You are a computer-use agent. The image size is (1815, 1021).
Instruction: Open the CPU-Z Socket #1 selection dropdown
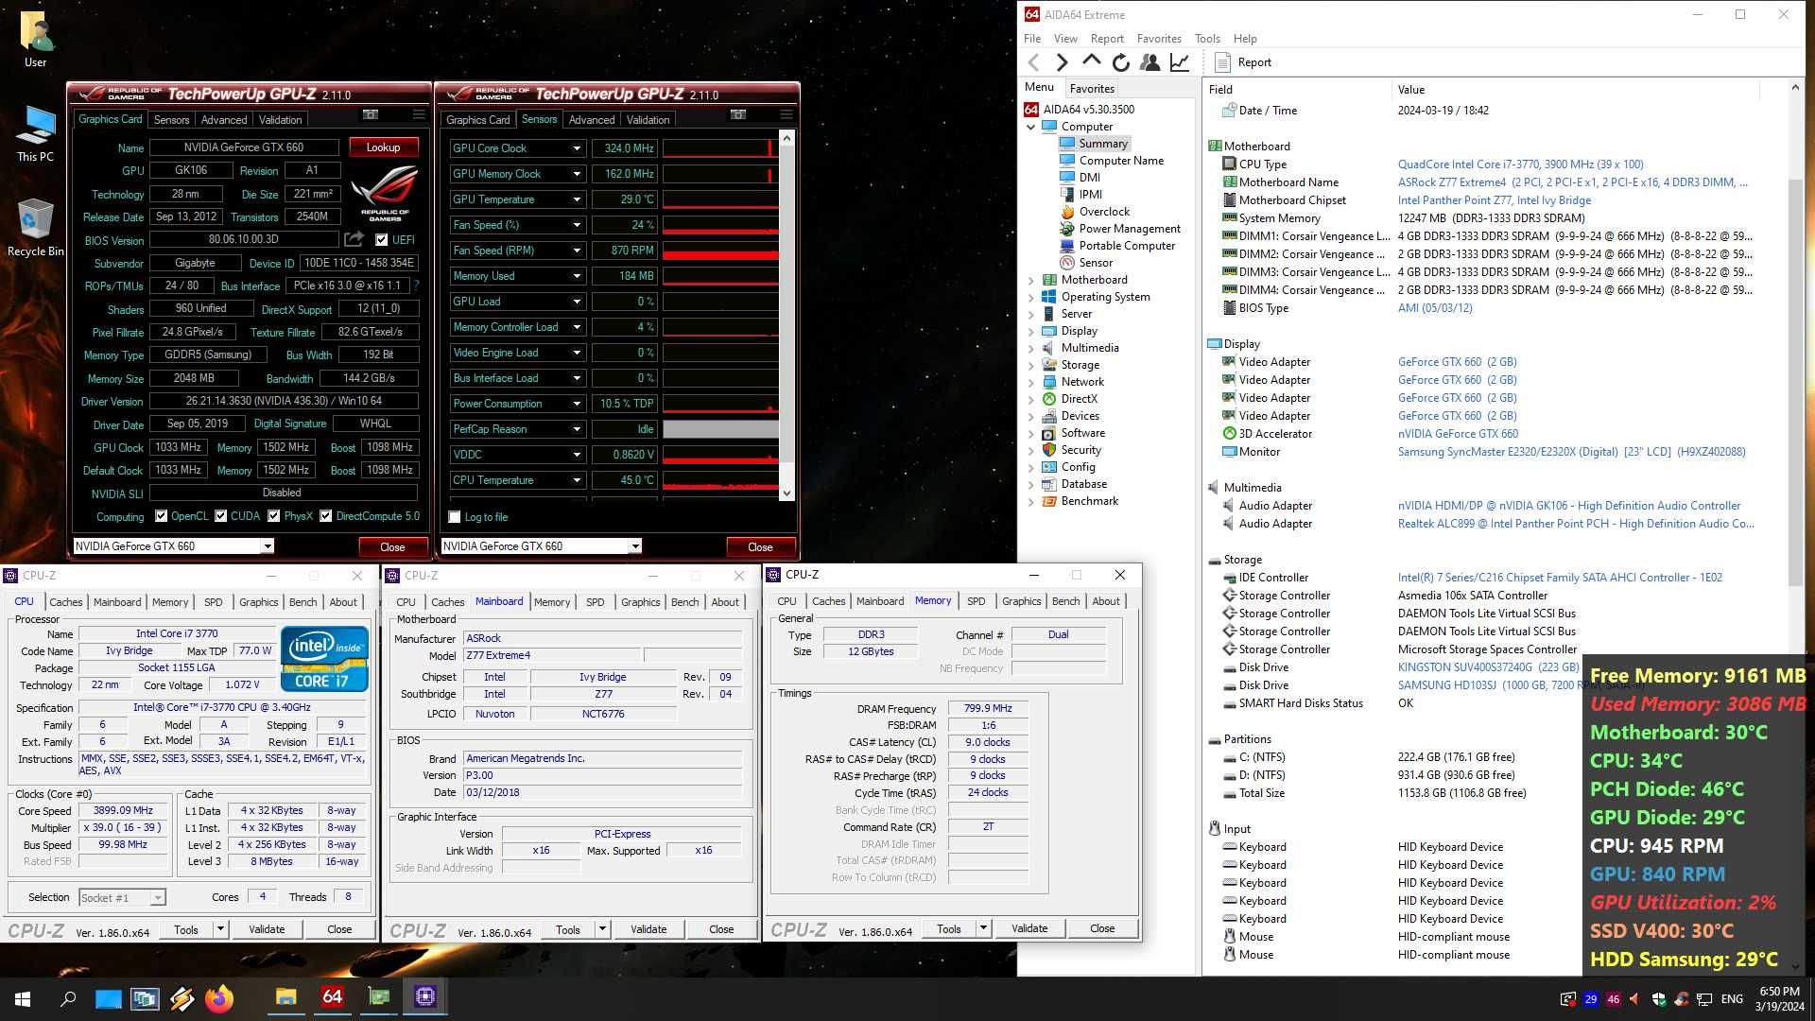coord(158,897)
